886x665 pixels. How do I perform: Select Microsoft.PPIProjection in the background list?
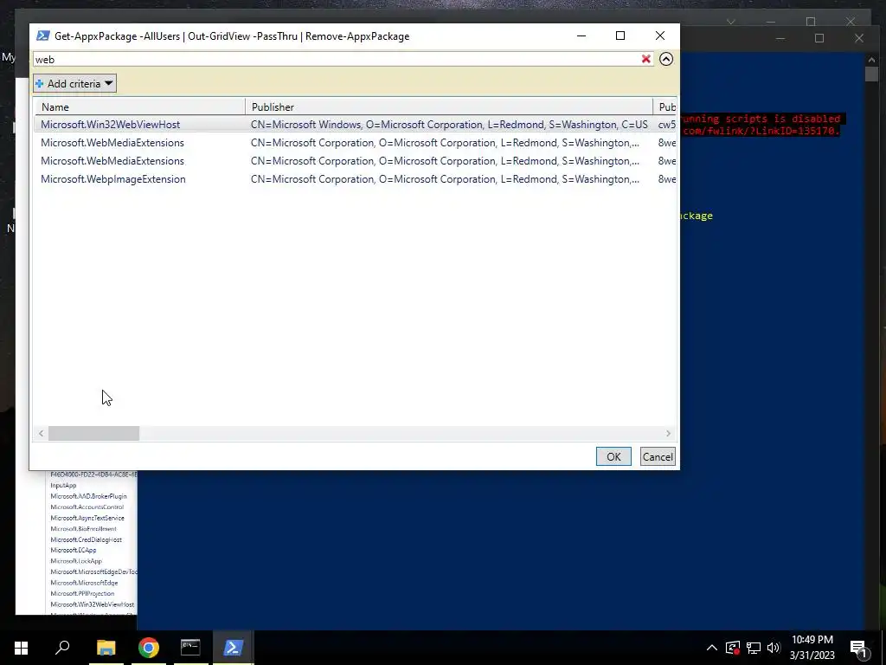82,593
